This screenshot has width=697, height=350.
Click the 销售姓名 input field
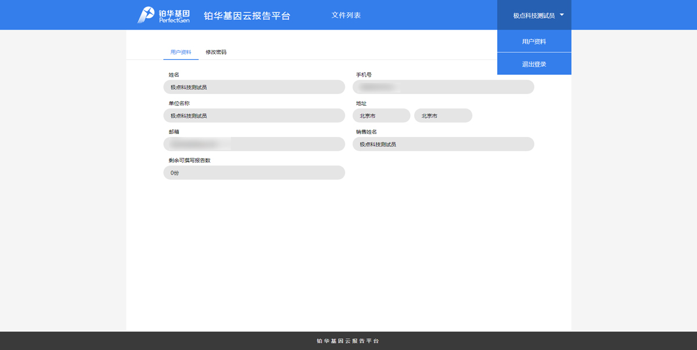(x=443, y=144)
